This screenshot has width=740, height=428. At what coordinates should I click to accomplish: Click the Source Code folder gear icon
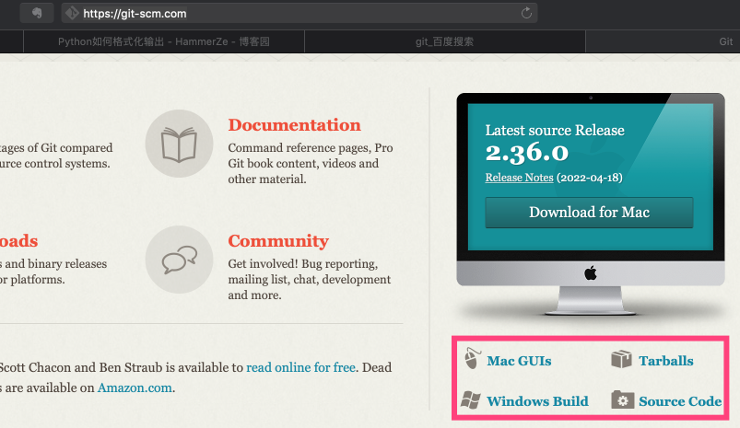click(x=622, y=399)
